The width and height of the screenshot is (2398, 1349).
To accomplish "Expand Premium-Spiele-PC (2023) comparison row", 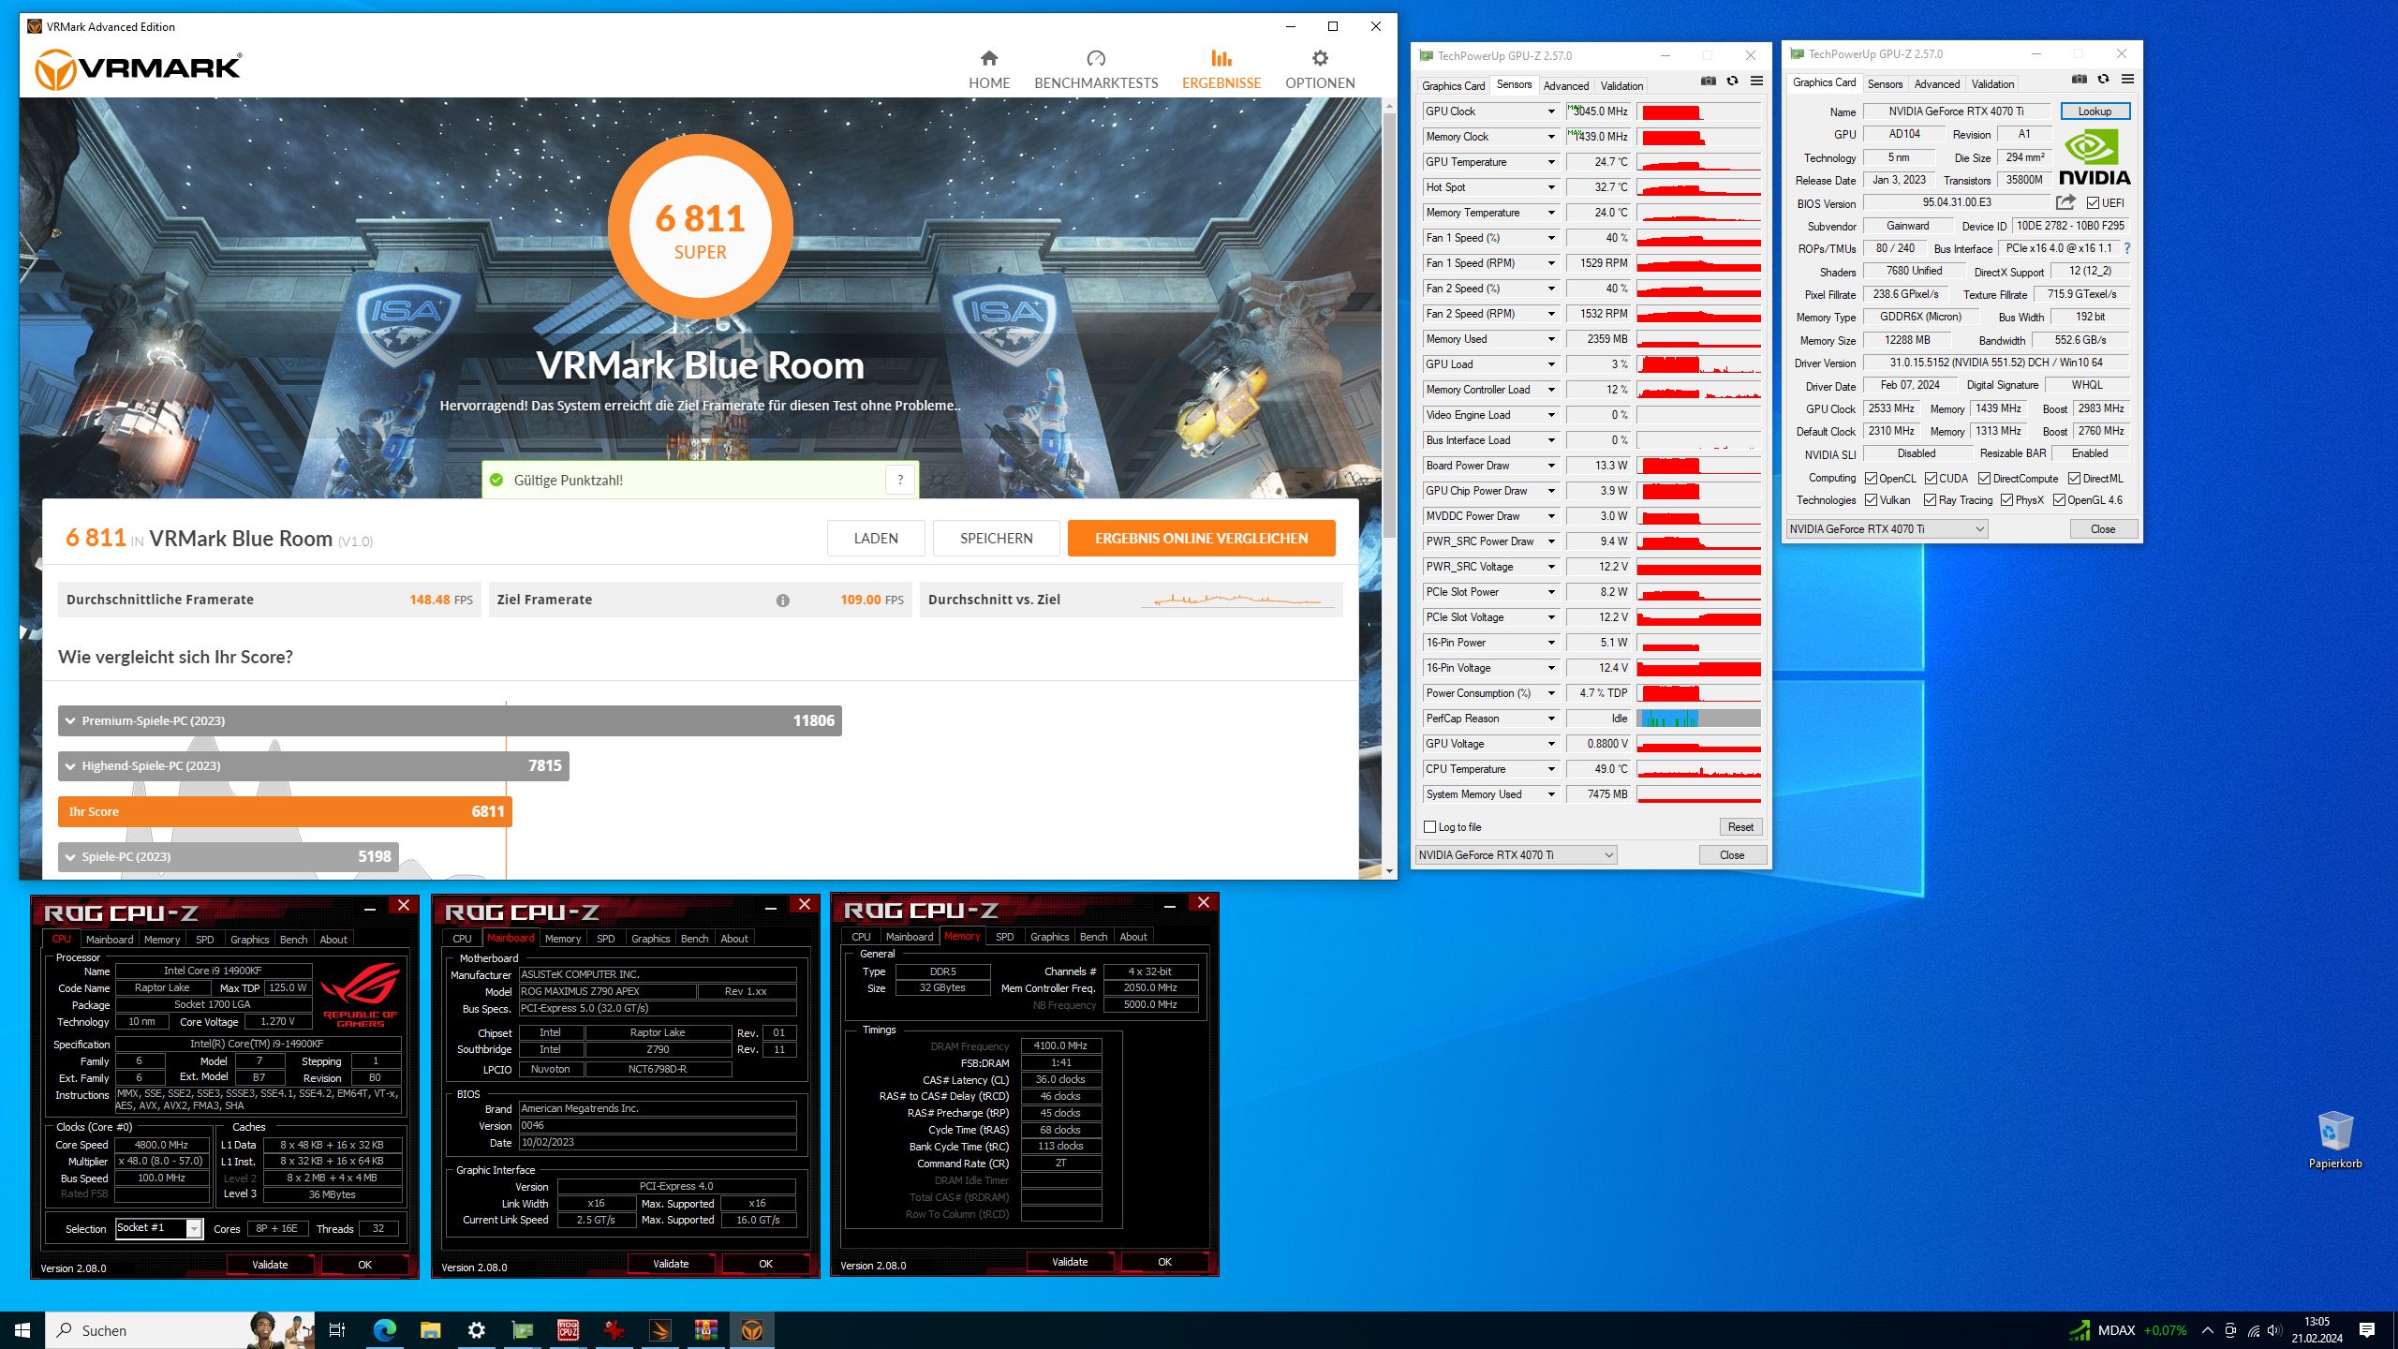I will pyautogui.click(x=450, y=720).
